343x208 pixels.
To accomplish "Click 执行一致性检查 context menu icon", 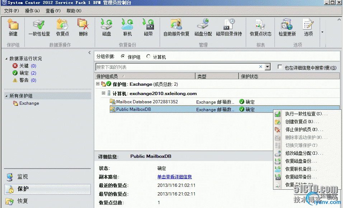I will pyautogui.click(x=278, y=114).
